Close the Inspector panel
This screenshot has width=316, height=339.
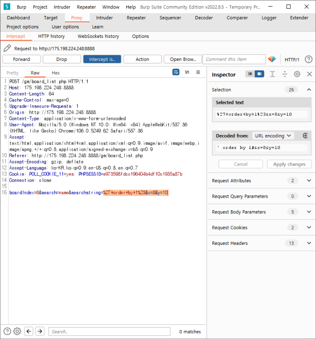coord(309,74)
